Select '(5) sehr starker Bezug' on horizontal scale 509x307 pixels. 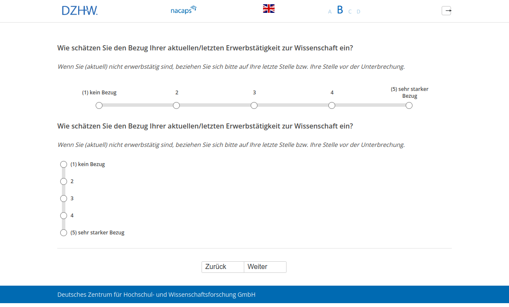[x=409, y=105]
